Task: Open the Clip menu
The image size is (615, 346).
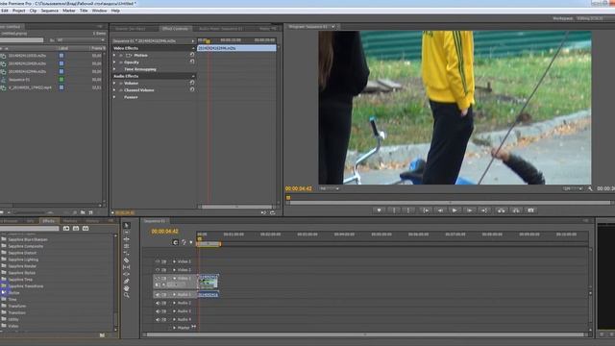Action: (33, 11)
